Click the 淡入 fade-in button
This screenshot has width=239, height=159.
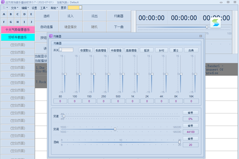71,16
